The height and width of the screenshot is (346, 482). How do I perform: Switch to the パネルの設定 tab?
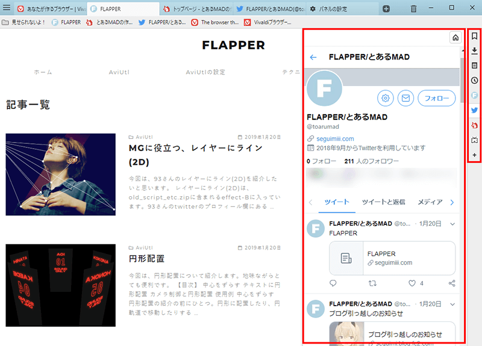pyautogui.click(x=342, y=9)
